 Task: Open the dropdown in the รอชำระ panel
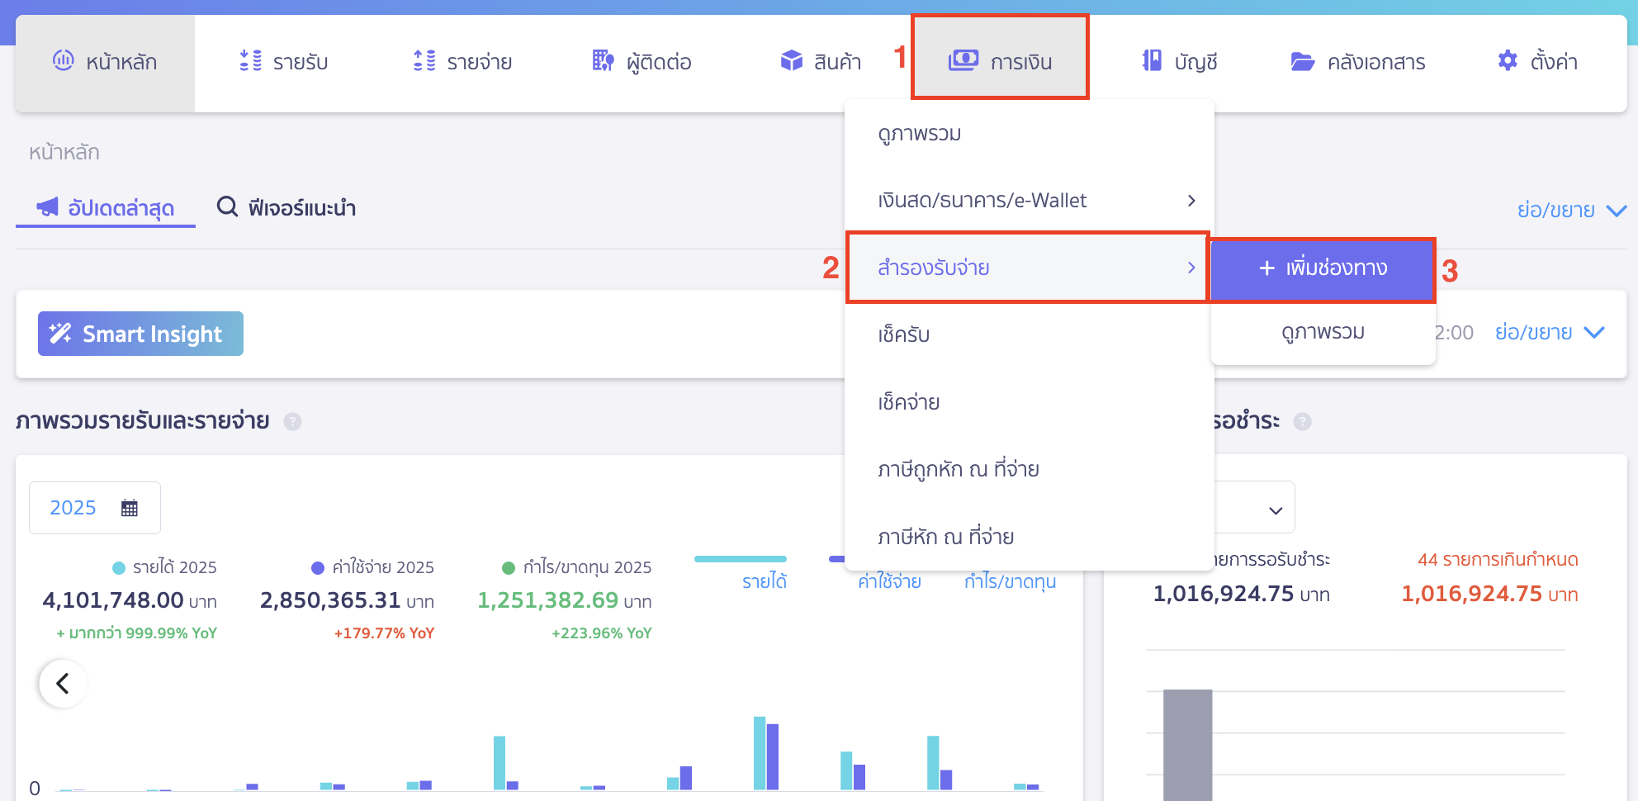pos(1274,510)
